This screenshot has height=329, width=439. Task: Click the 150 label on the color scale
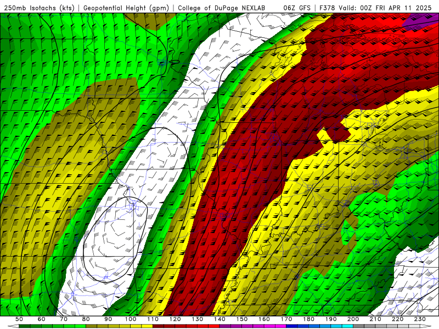(242, 319)
